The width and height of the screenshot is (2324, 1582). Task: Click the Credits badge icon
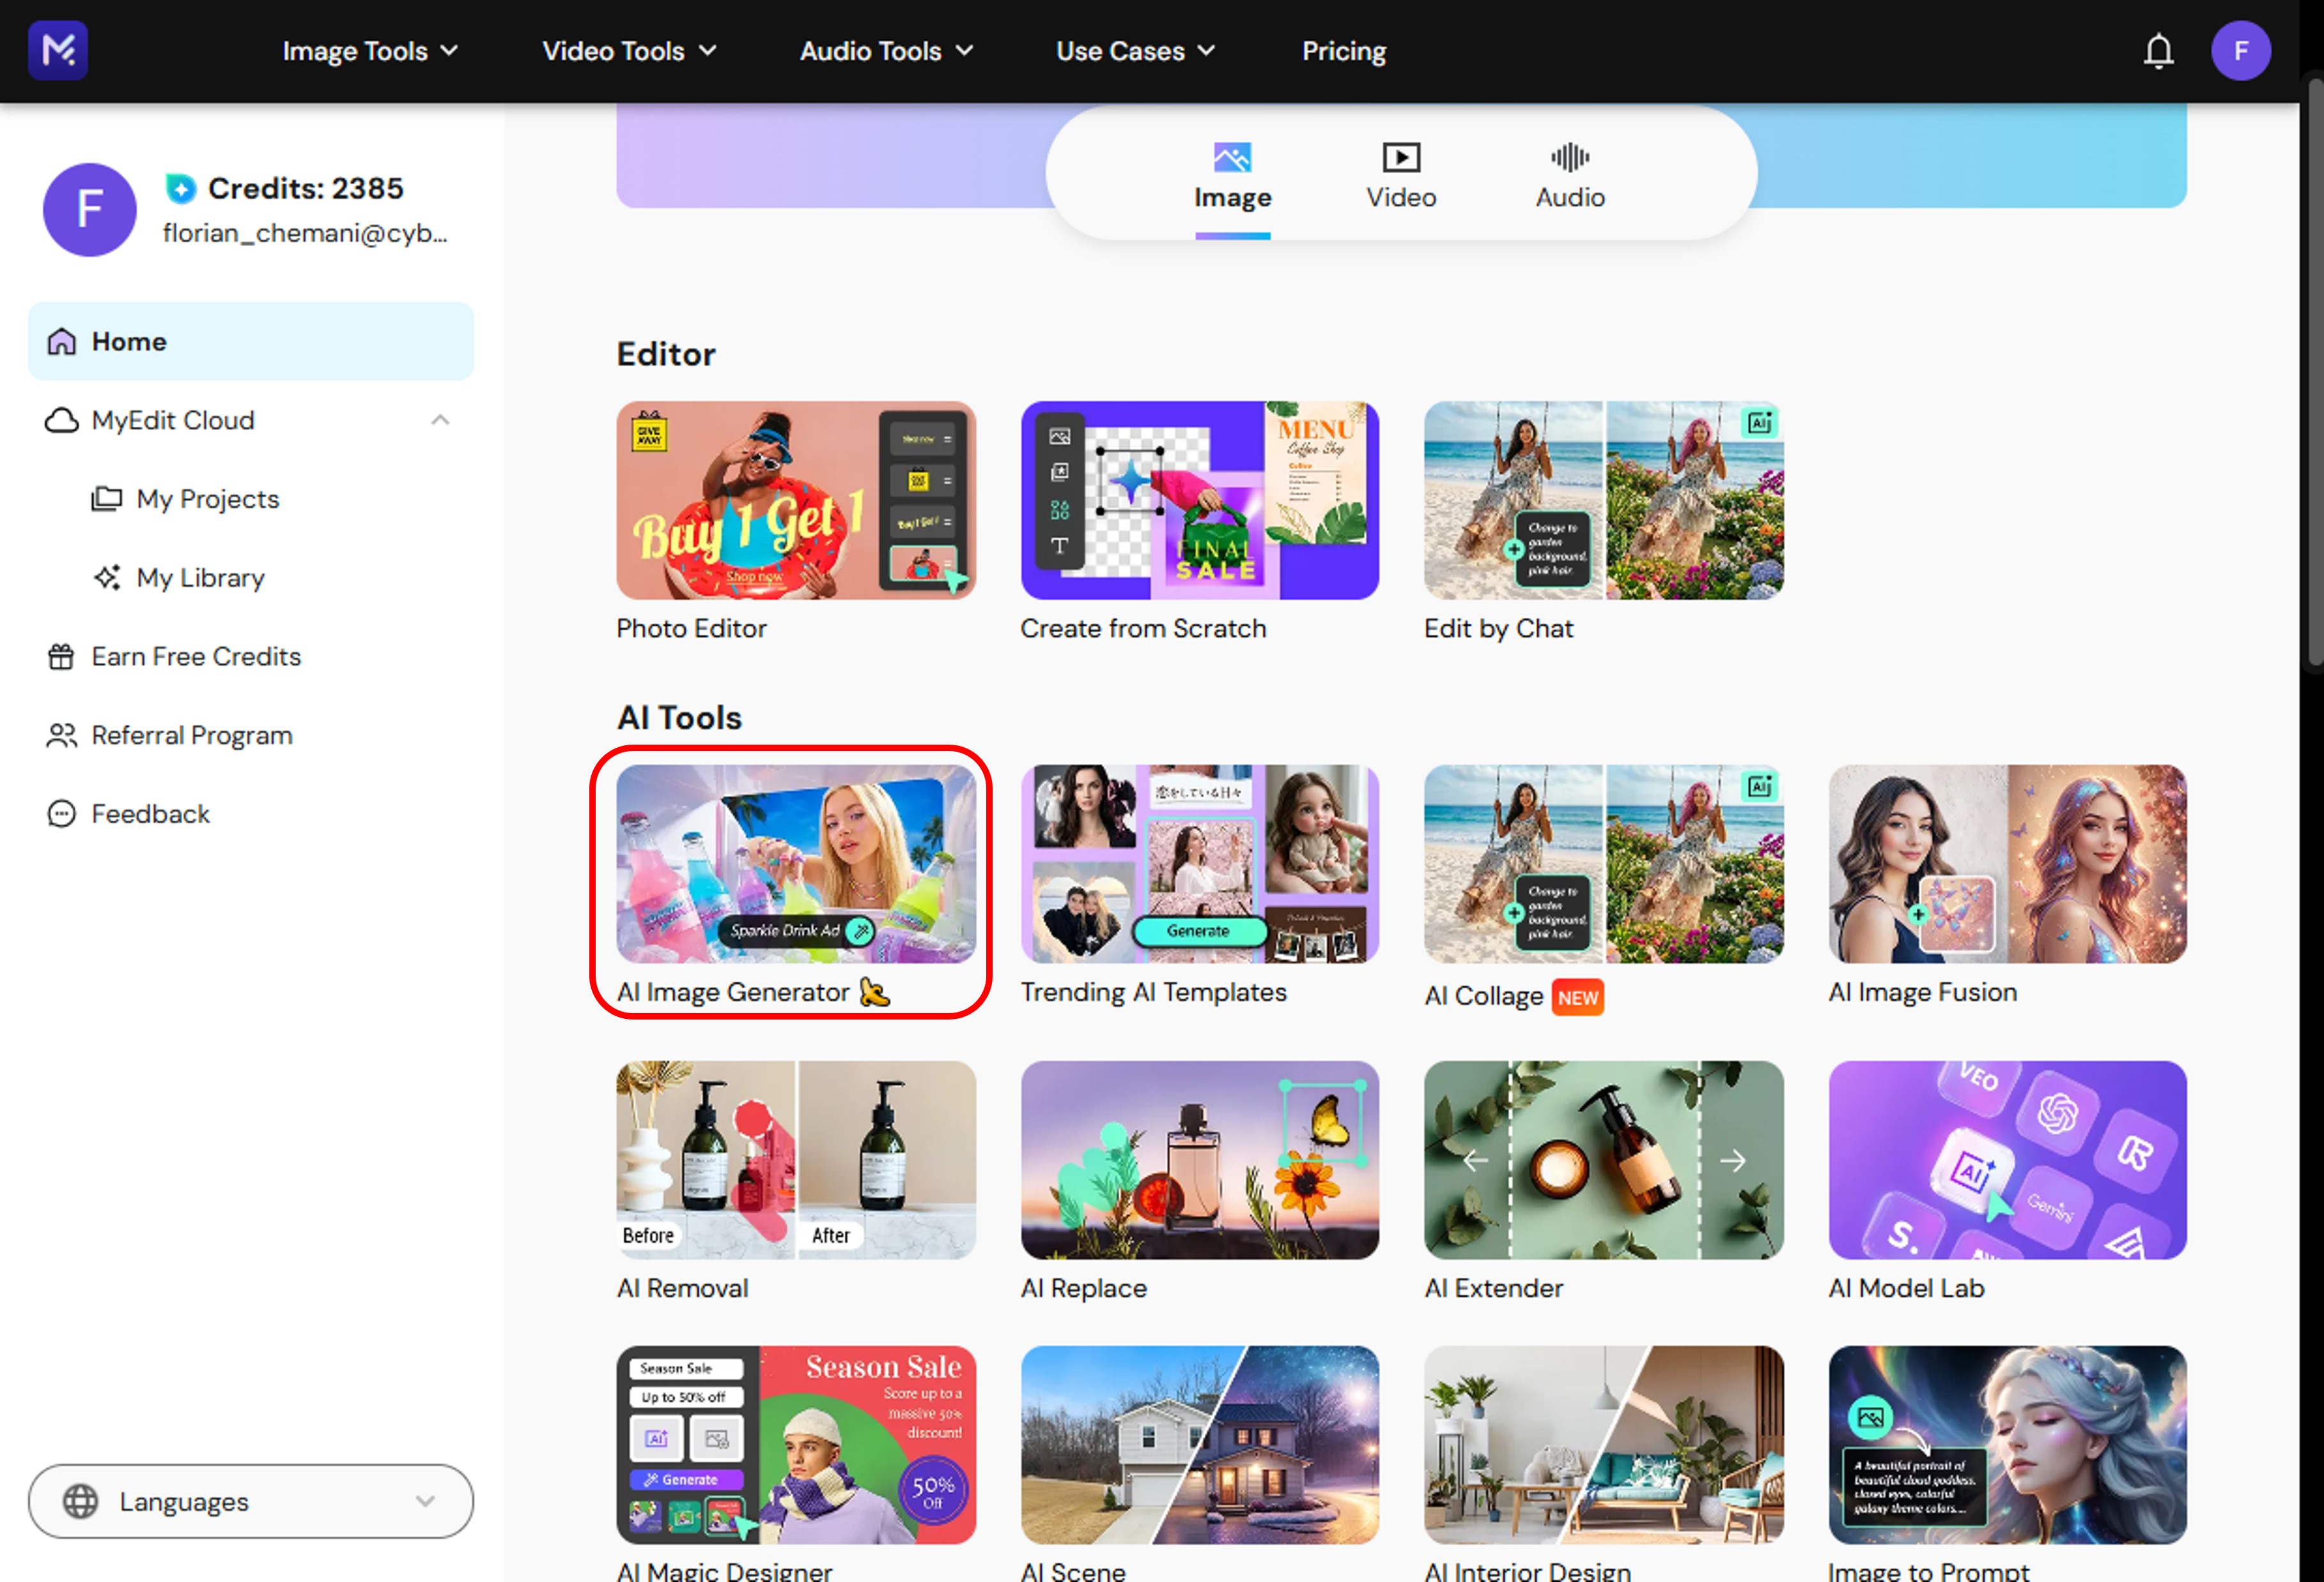point(180,188)
